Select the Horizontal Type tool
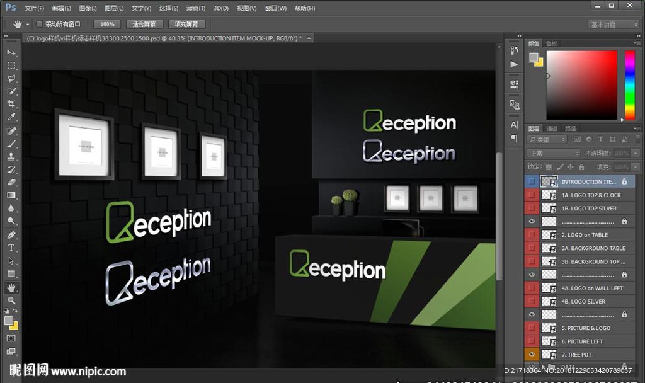Screen dimensions: 645x383 [x=11, y=248]
